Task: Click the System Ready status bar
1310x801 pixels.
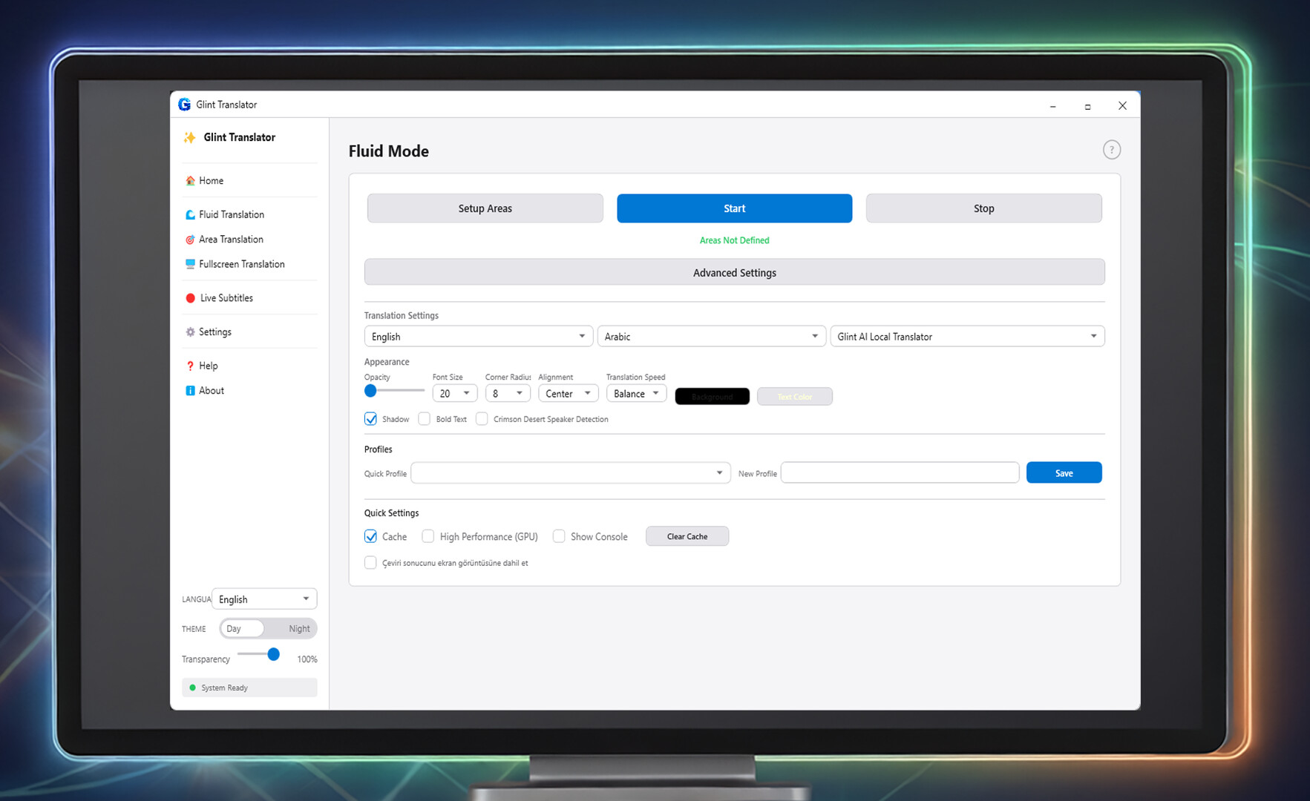Action: coord(249,688)
